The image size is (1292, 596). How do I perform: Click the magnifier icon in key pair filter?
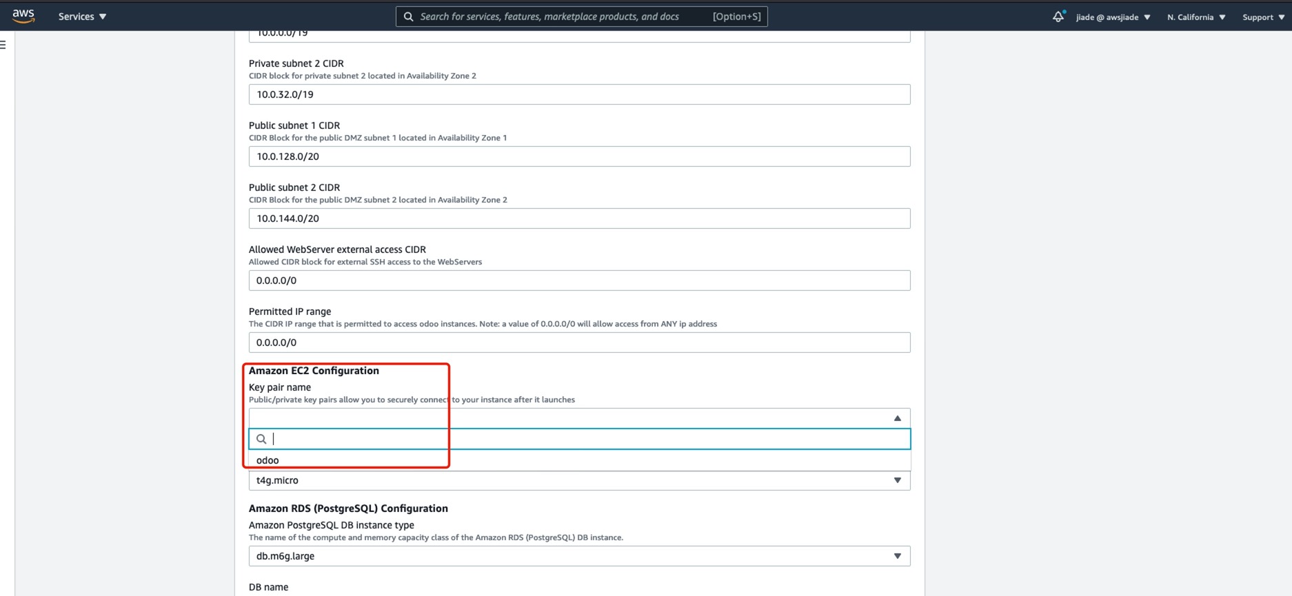261,439
